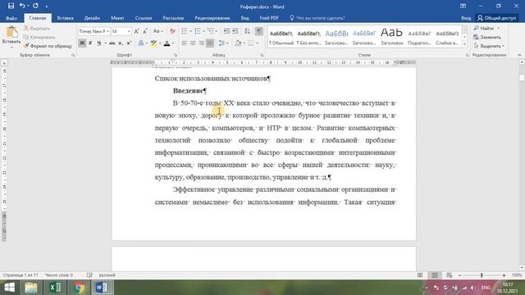Sort text with the A-Z sort icon
Screen dimensions: 525x295
tap(247, 31)
